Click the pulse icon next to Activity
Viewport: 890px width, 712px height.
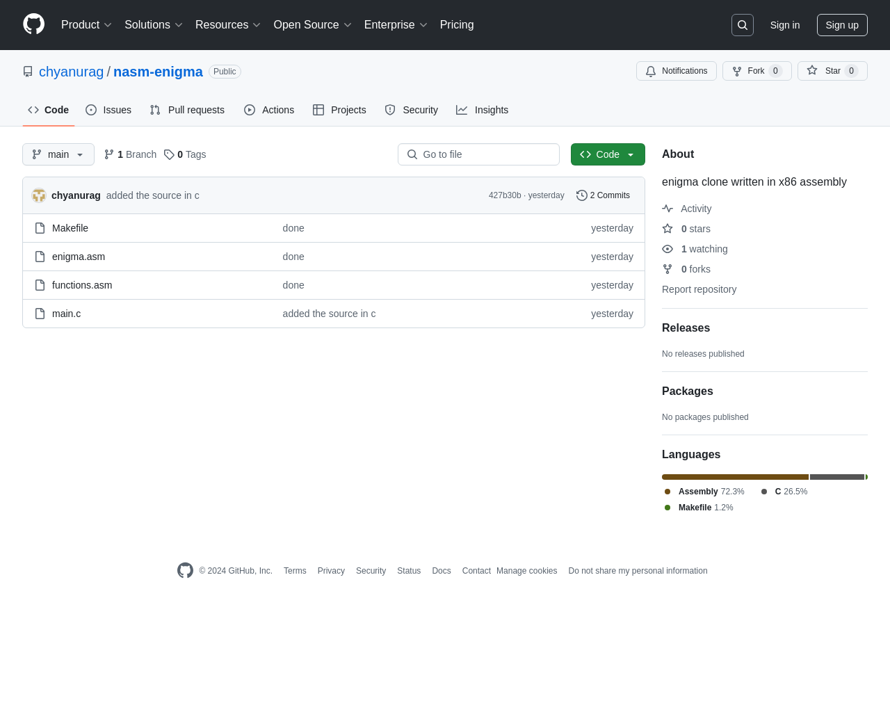(x=667, y=209)
